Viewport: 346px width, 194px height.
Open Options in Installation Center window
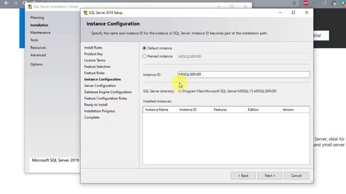[x=36, y=64]
